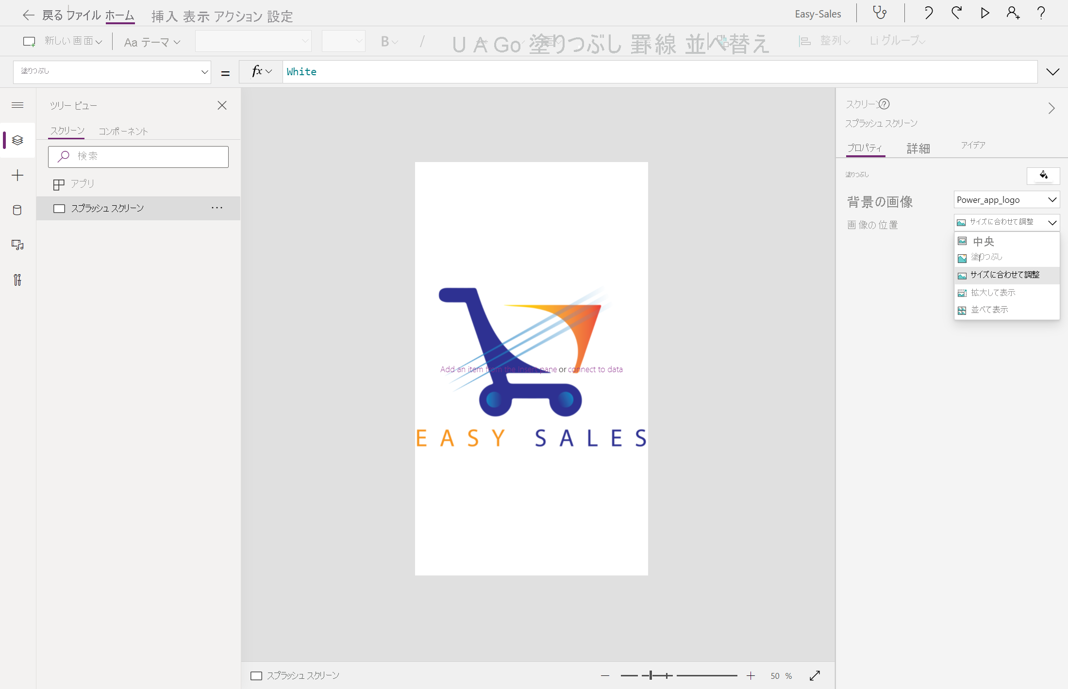Click the Undo icon

pyautogui.click(x=928, y=13)
